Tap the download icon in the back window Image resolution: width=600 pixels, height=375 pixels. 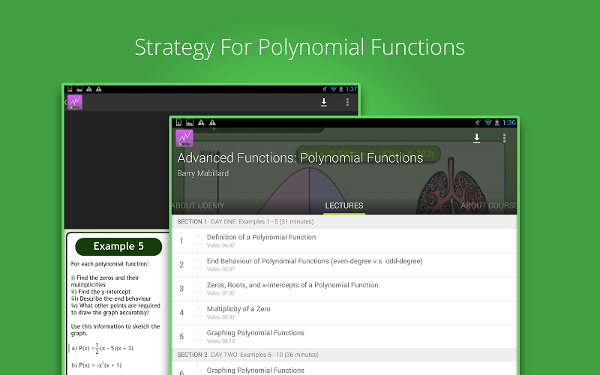click(x=324, y=102)
